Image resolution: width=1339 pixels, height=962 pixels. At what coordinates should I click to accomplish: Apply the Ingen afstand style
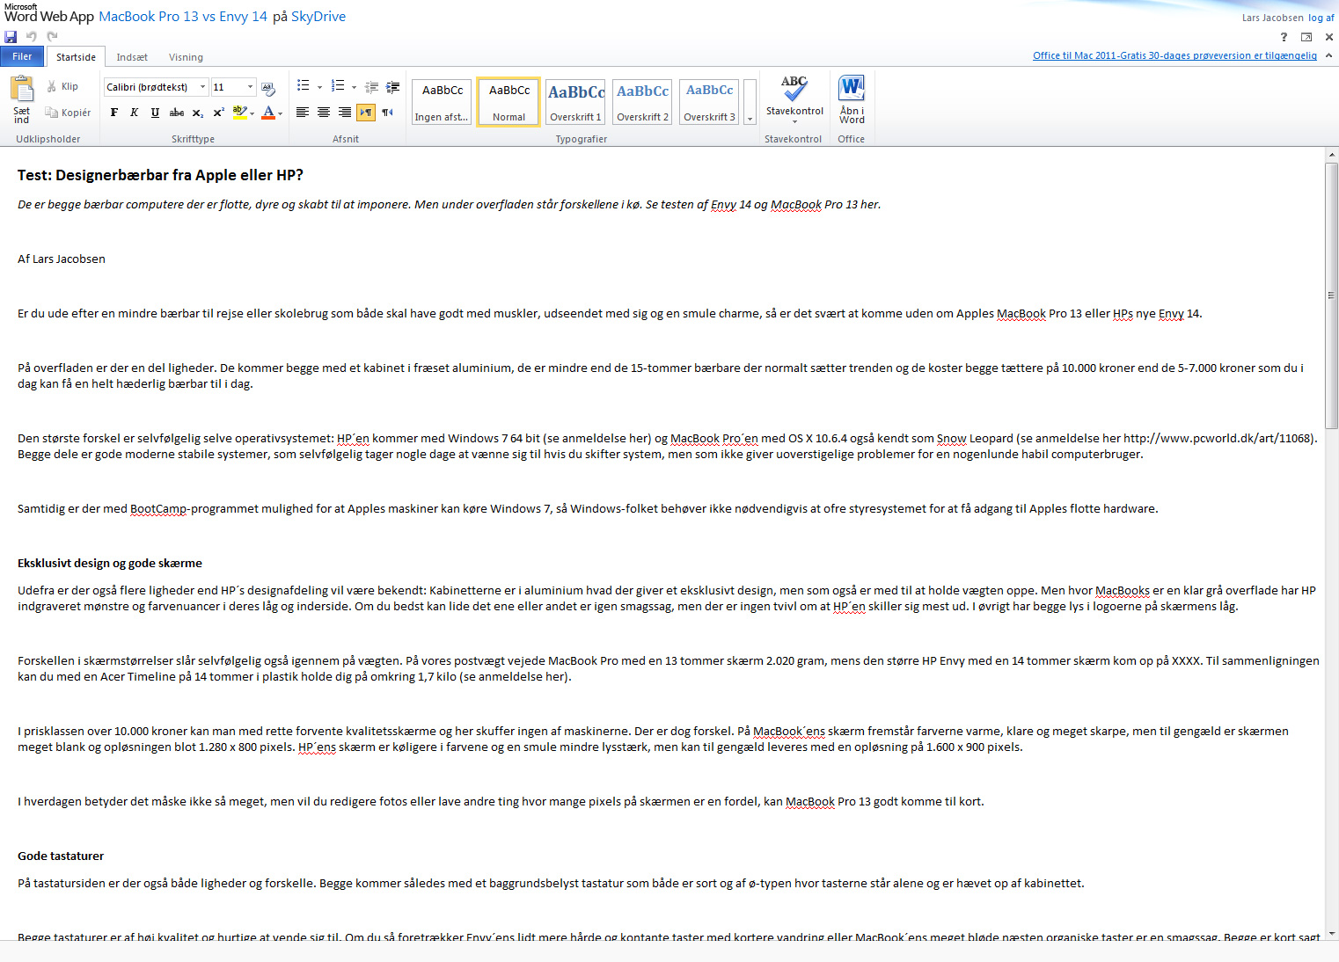[x=443, y=102]
